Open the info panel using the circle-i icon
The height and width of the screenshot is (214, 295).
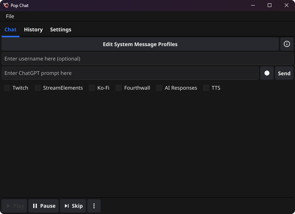pos(287,44)
